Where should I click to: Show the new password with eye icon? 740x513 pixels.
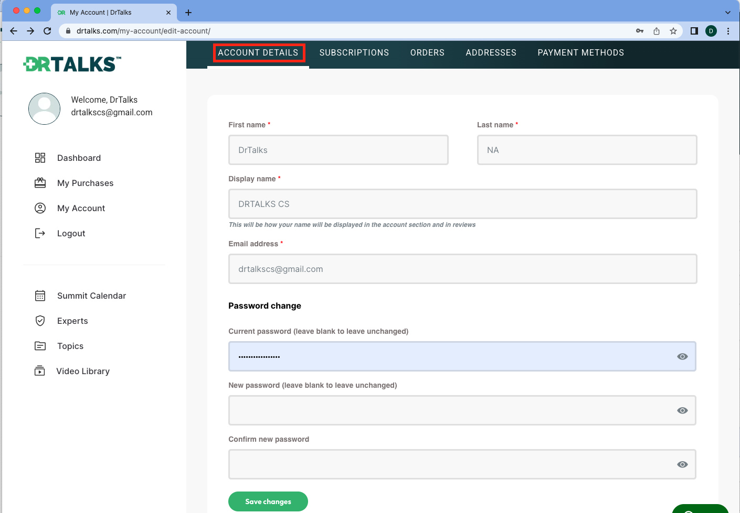[682, 410]
